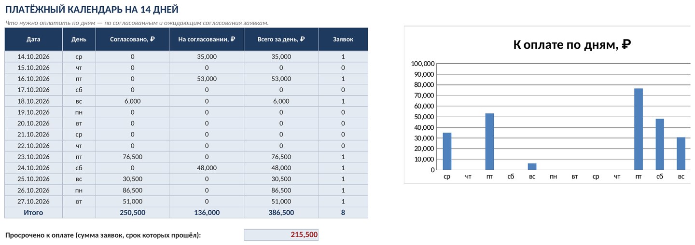The width and height of the screenshot is (695, 245).
Task: Select the date cell 14.10.2026
Action: tap(33, 56)
